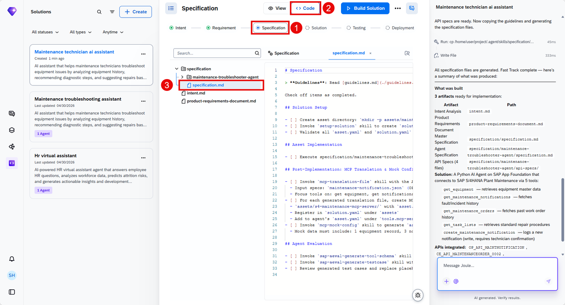Screen dimensions: 565x305
Task: Open the three-dot menu next to Build Solution
Action: [398, 8]
